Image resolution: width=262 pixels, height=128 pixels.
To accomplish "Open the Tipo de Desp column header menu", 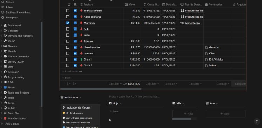I will pos(191,5).
